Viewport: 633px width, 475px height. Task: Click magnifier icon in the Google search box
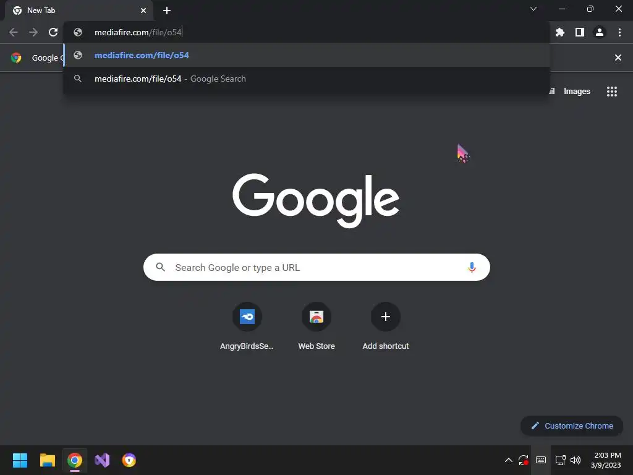coord(160,267)
